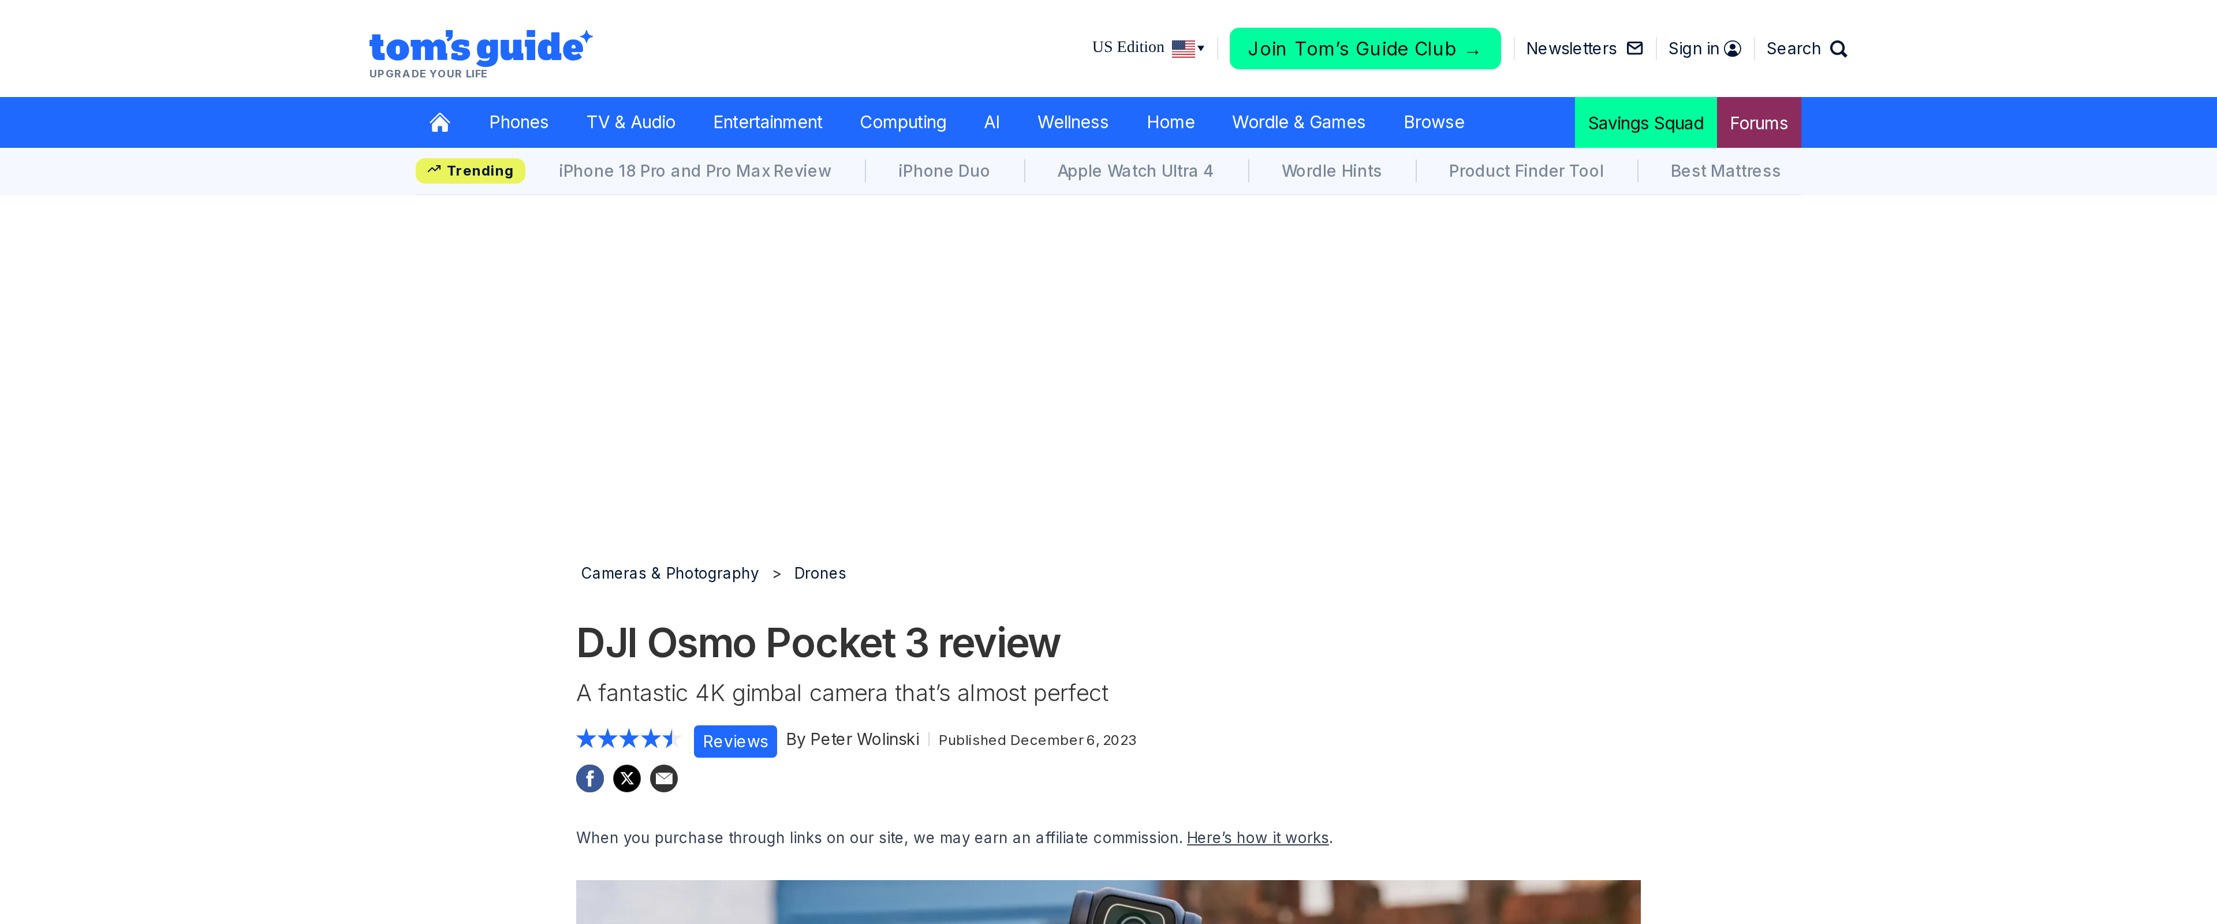The height and width of the screenshot is (924, 2217).
Task: Open the TV & Audio menu
Action: pos(631,122)
